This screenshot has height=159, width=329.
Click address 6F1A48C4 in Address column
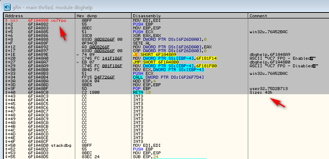pos(38,100)
